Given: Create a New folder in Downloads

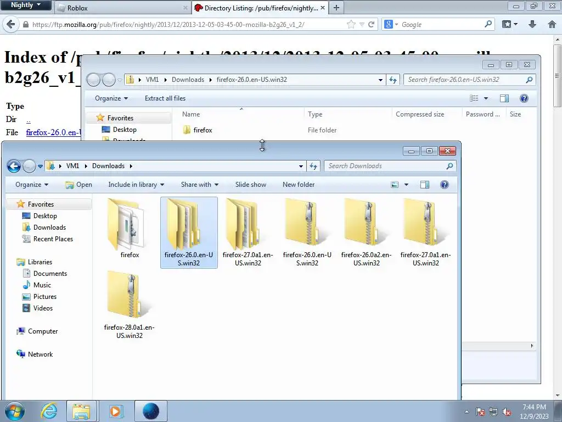Looking at the screenshot, I should click(x=299, y=185).
